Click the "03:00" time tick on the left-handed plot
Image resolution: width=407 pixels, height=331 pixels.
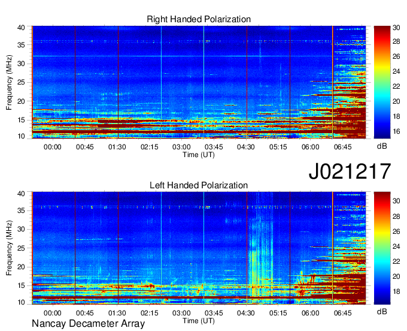point(181,313)
